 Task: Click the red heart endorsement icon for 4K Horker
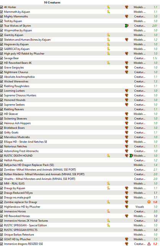[127, 7]
